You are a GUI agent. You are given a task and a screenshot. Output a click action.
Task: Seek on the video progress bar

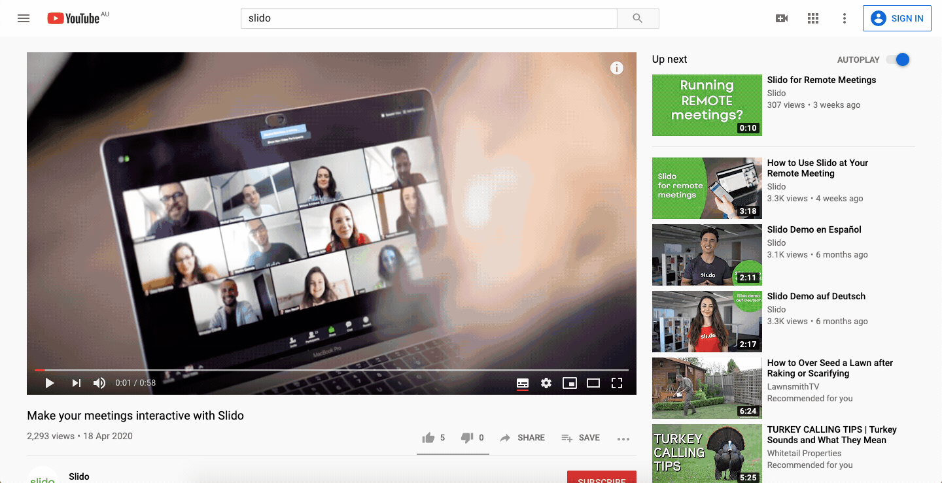(332, 370)
